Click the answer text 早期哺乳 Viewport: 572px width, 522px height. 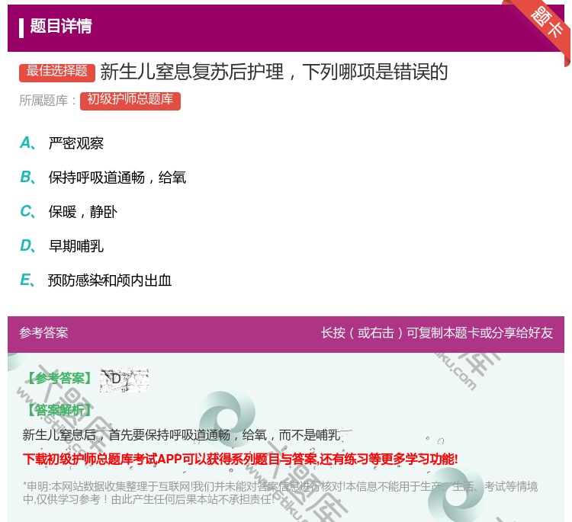(76, 246)
